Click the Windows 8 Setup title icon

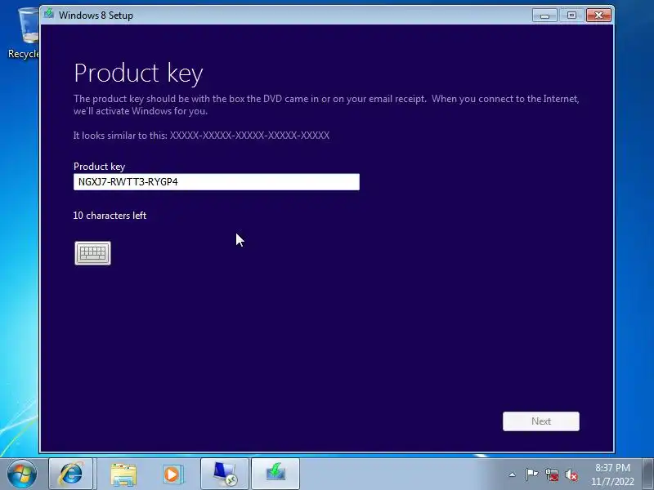49,14
